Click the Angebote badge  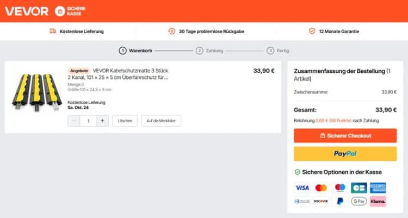(79, 71)
